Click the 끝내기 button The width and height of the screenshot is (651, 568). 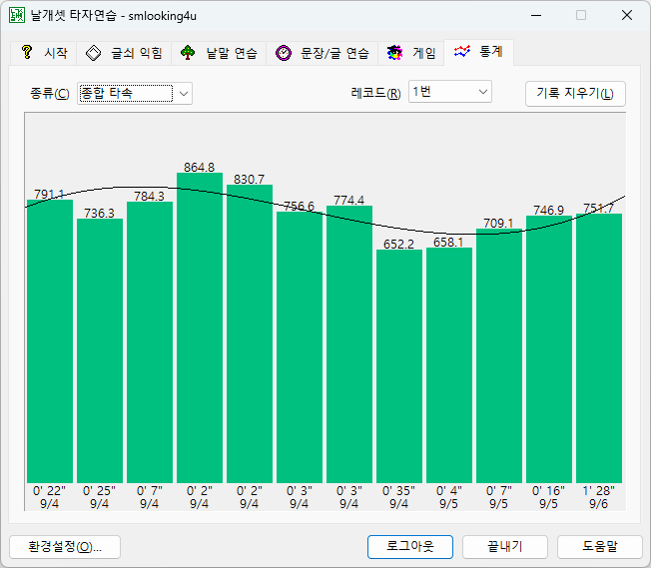505,547
